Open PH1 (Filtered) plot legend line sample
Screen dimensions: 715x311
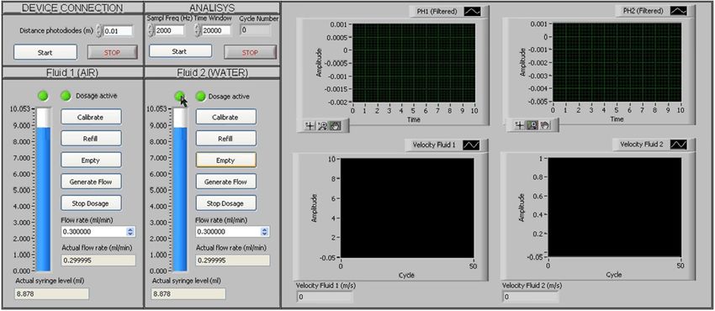click(x=472, y=12)
